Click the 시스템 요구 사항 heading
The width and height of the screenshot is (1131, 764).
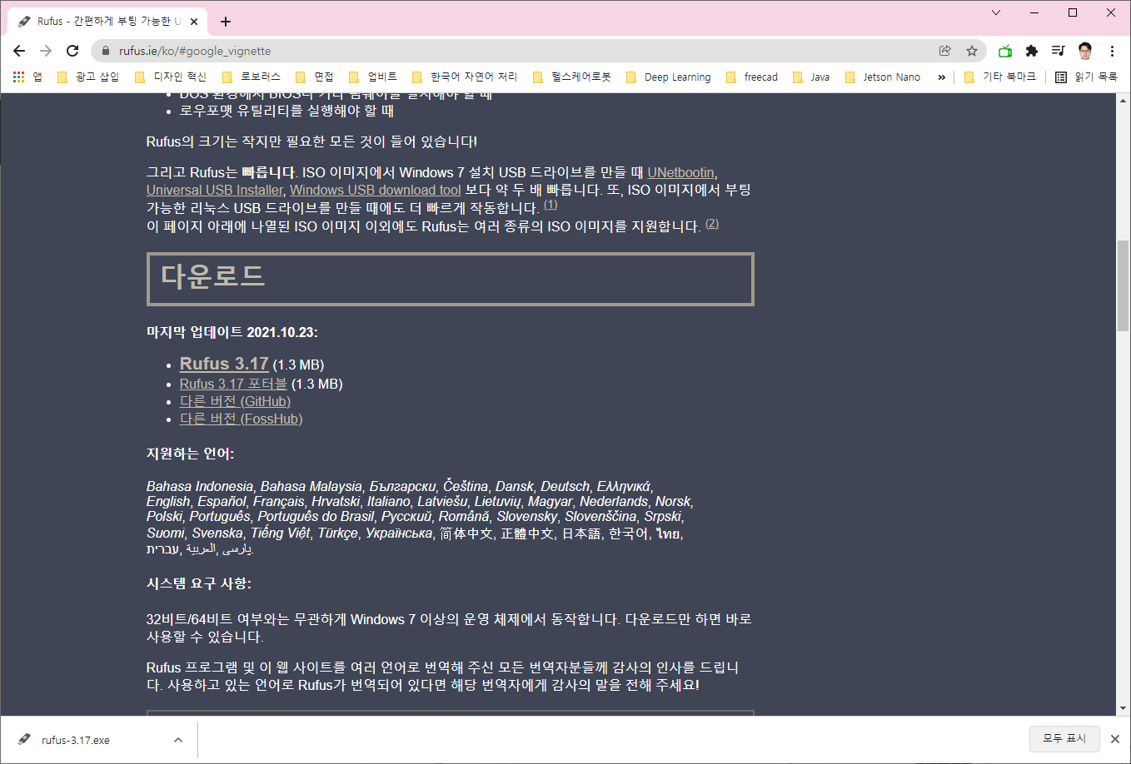199,583
